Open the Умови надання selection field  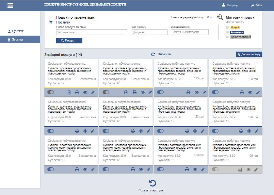pyautogui.click(x=189, y=32)
